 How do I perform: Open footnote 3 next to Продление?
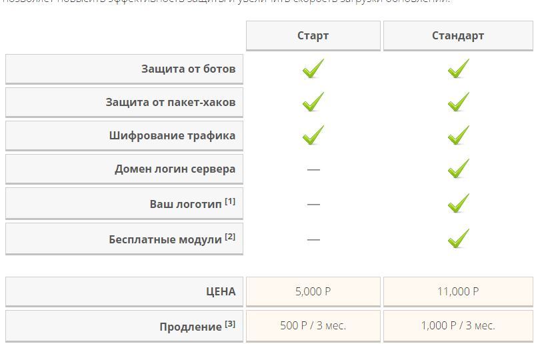(230, 324)
